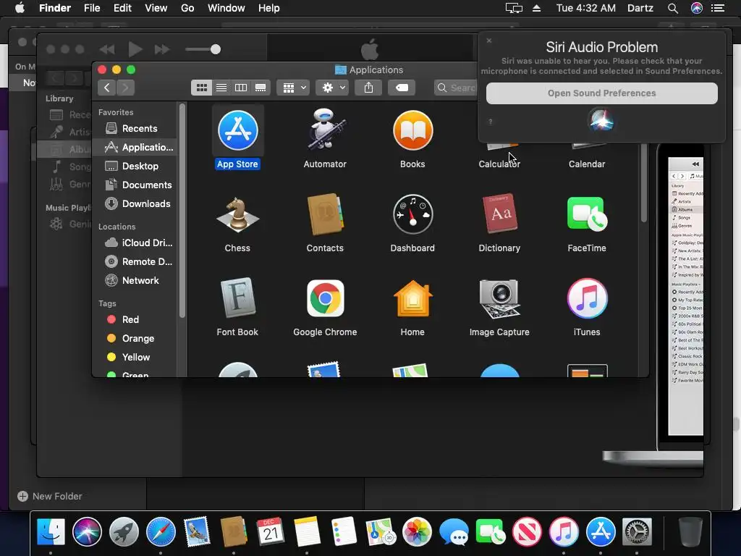Open the Help menu
The height and width of the screenshot is (556, 741).
point(269,8)
